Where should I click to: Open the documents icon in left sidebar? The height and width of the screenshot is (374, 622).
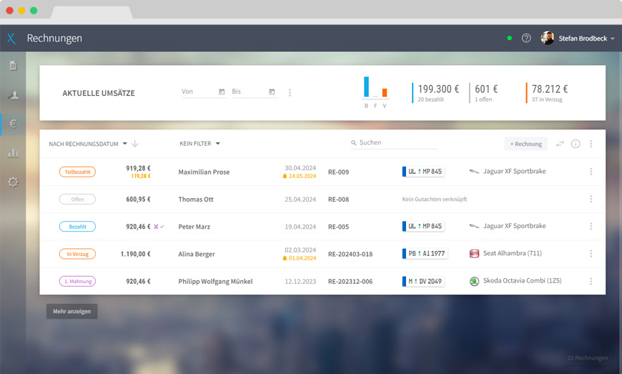[x=13, y=66]
